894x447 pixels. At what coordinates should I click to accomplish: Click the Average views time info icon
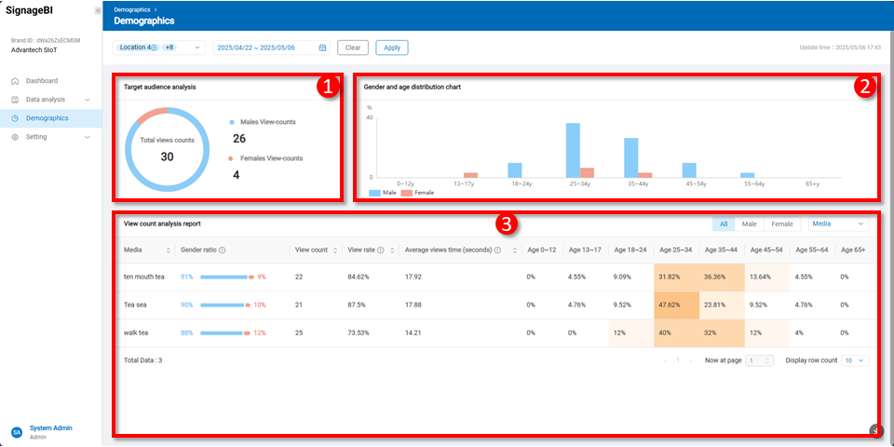point(497,251)
